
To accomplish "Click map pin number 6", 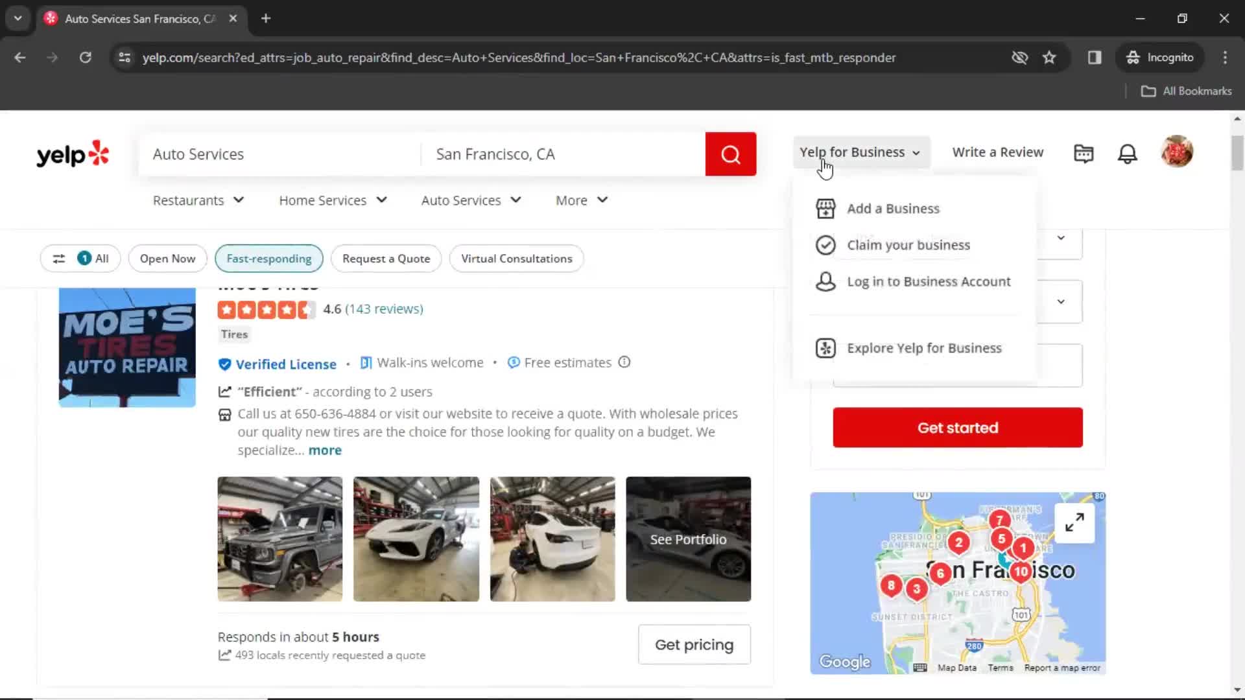I will 940,573.
